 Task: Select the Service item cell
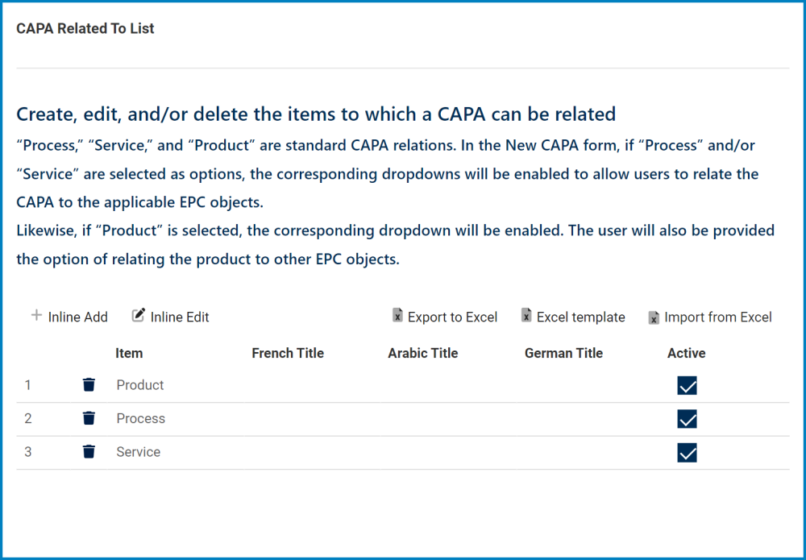point(139,452)
